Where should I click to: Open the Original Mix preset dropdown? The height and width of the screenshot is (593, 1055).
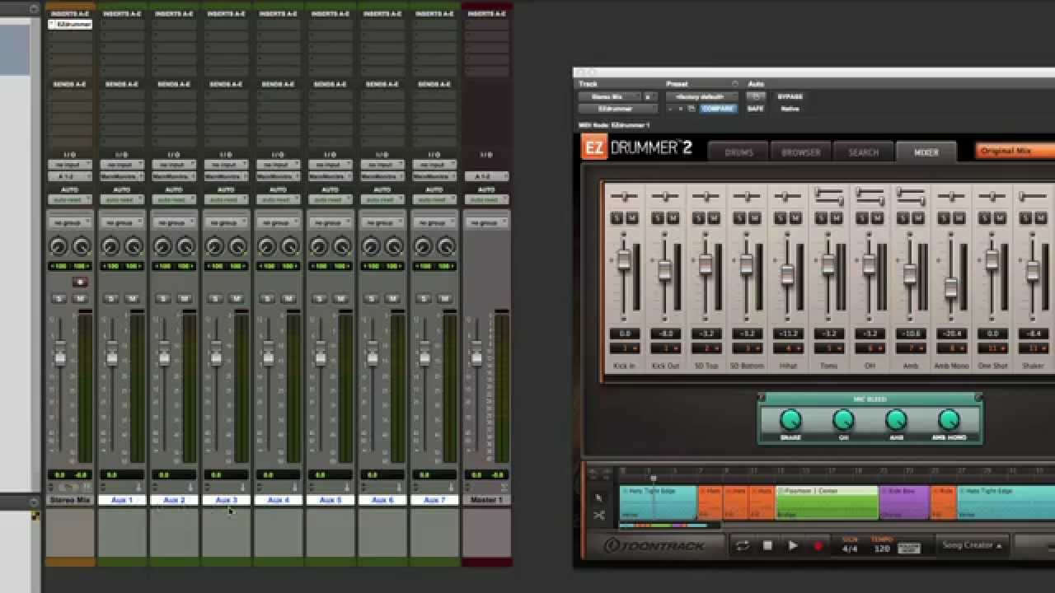click(x=1015, y=152)
